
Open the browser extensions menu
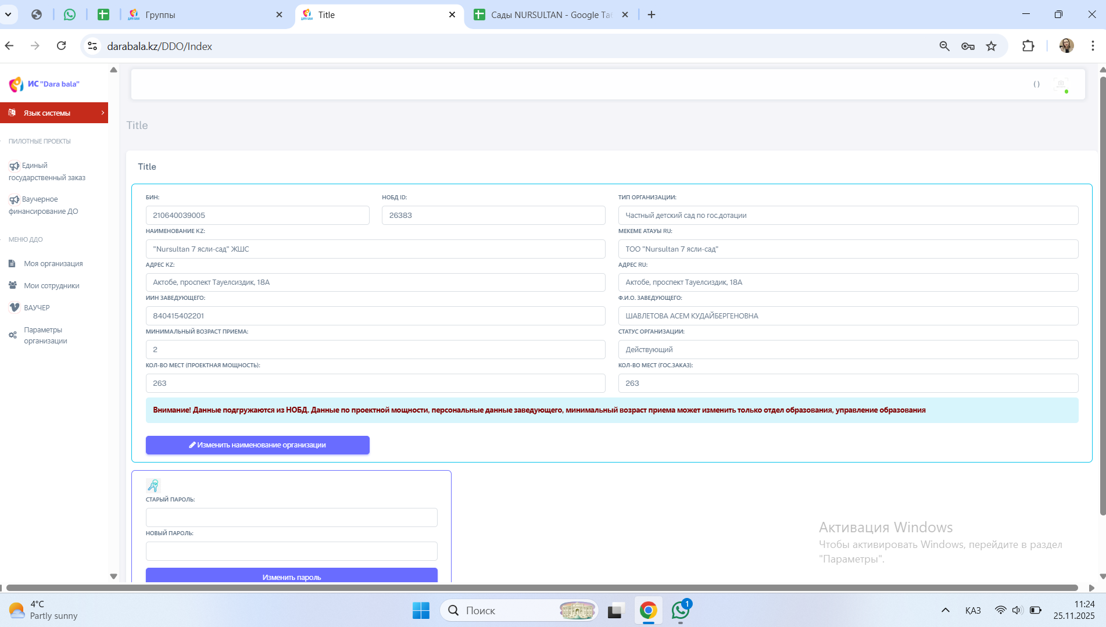click(x=1028, y=46)
